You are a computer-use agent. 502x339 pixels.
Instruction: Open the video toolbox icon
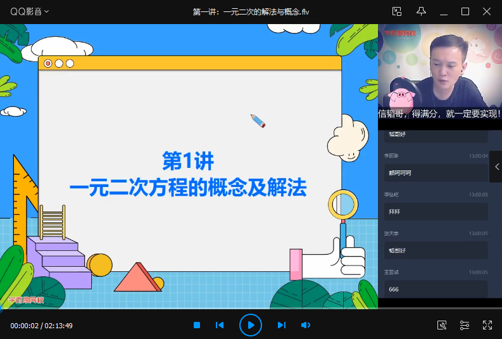click(442, 325)
